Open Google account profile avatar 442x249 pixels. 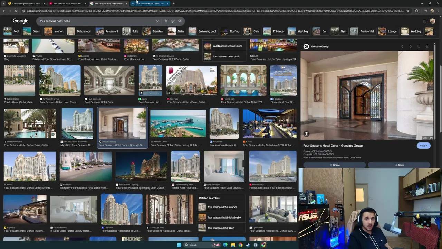pyautogui.click(x=432, y=21)
